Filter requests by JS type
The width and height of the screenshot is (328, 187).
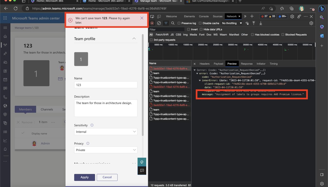[x=172, y=34]
